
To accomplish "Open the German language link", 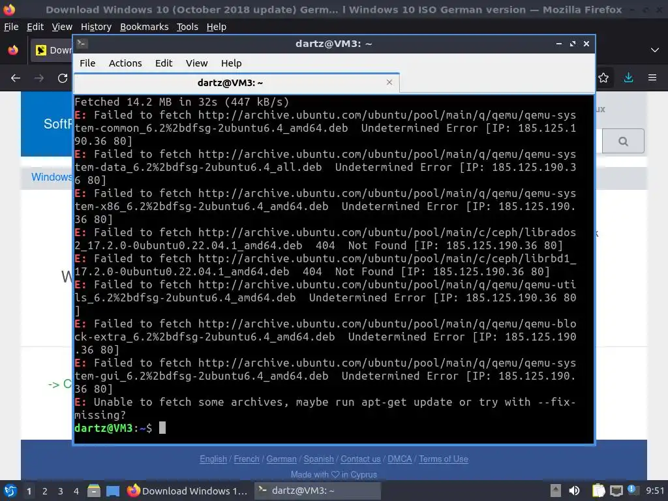I will 281,459.
